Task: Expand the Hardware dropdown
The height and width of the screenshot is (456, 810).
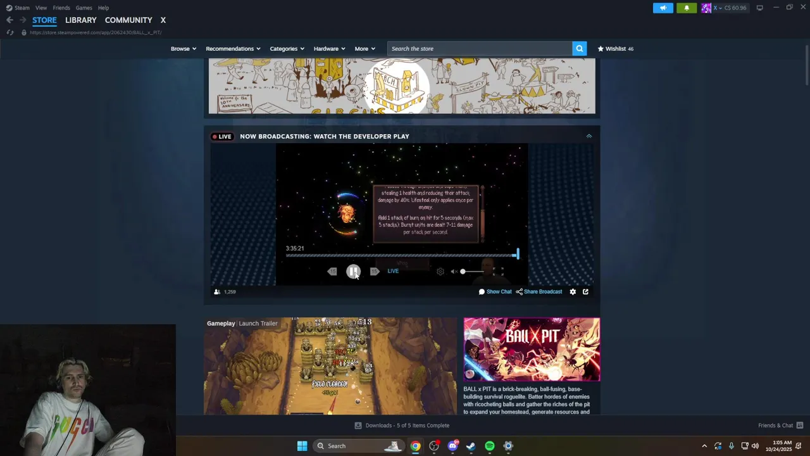Action: pyautogui.click(x=329, y=49)
